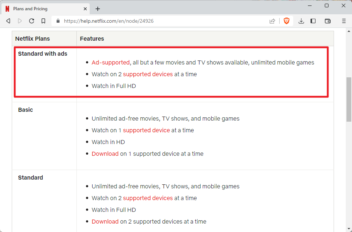Click the share page icon in address bar

pyautogui.click(x=272, y=21)
